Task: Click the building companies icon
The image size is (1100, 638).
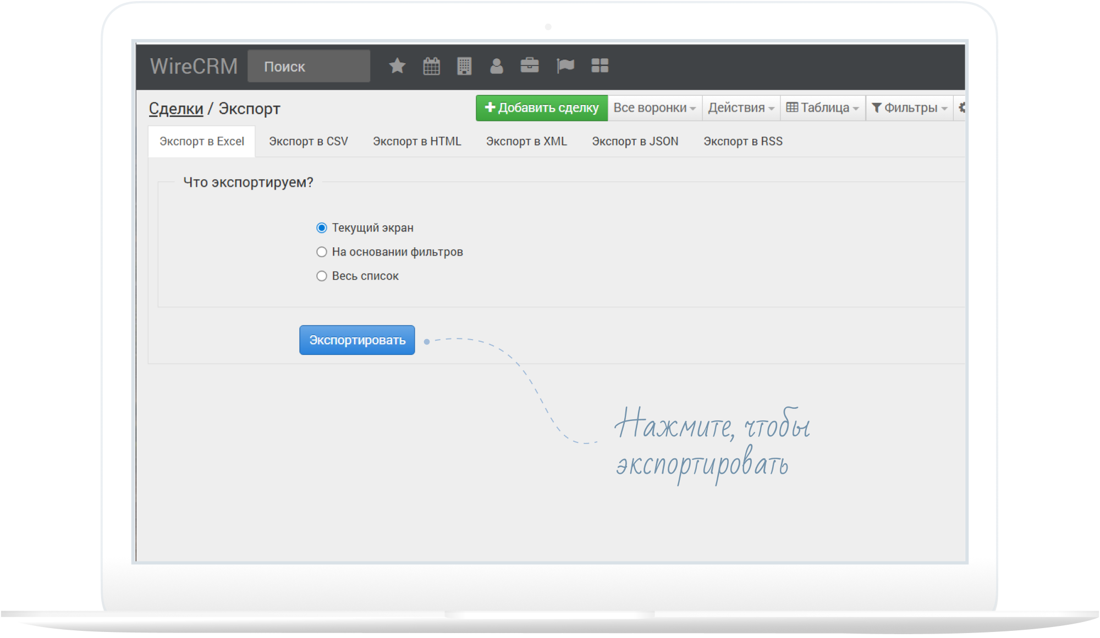Action: pos(464,66)
